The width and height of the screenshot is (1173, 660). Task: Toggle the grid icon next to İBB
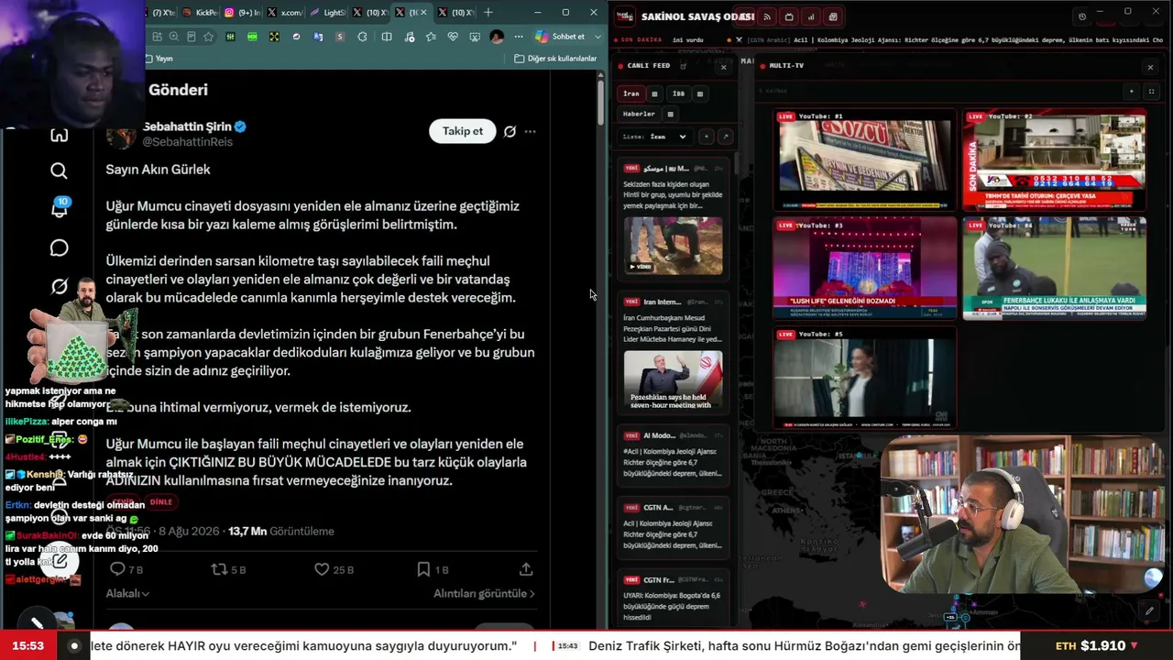click(x=700, y=93)
